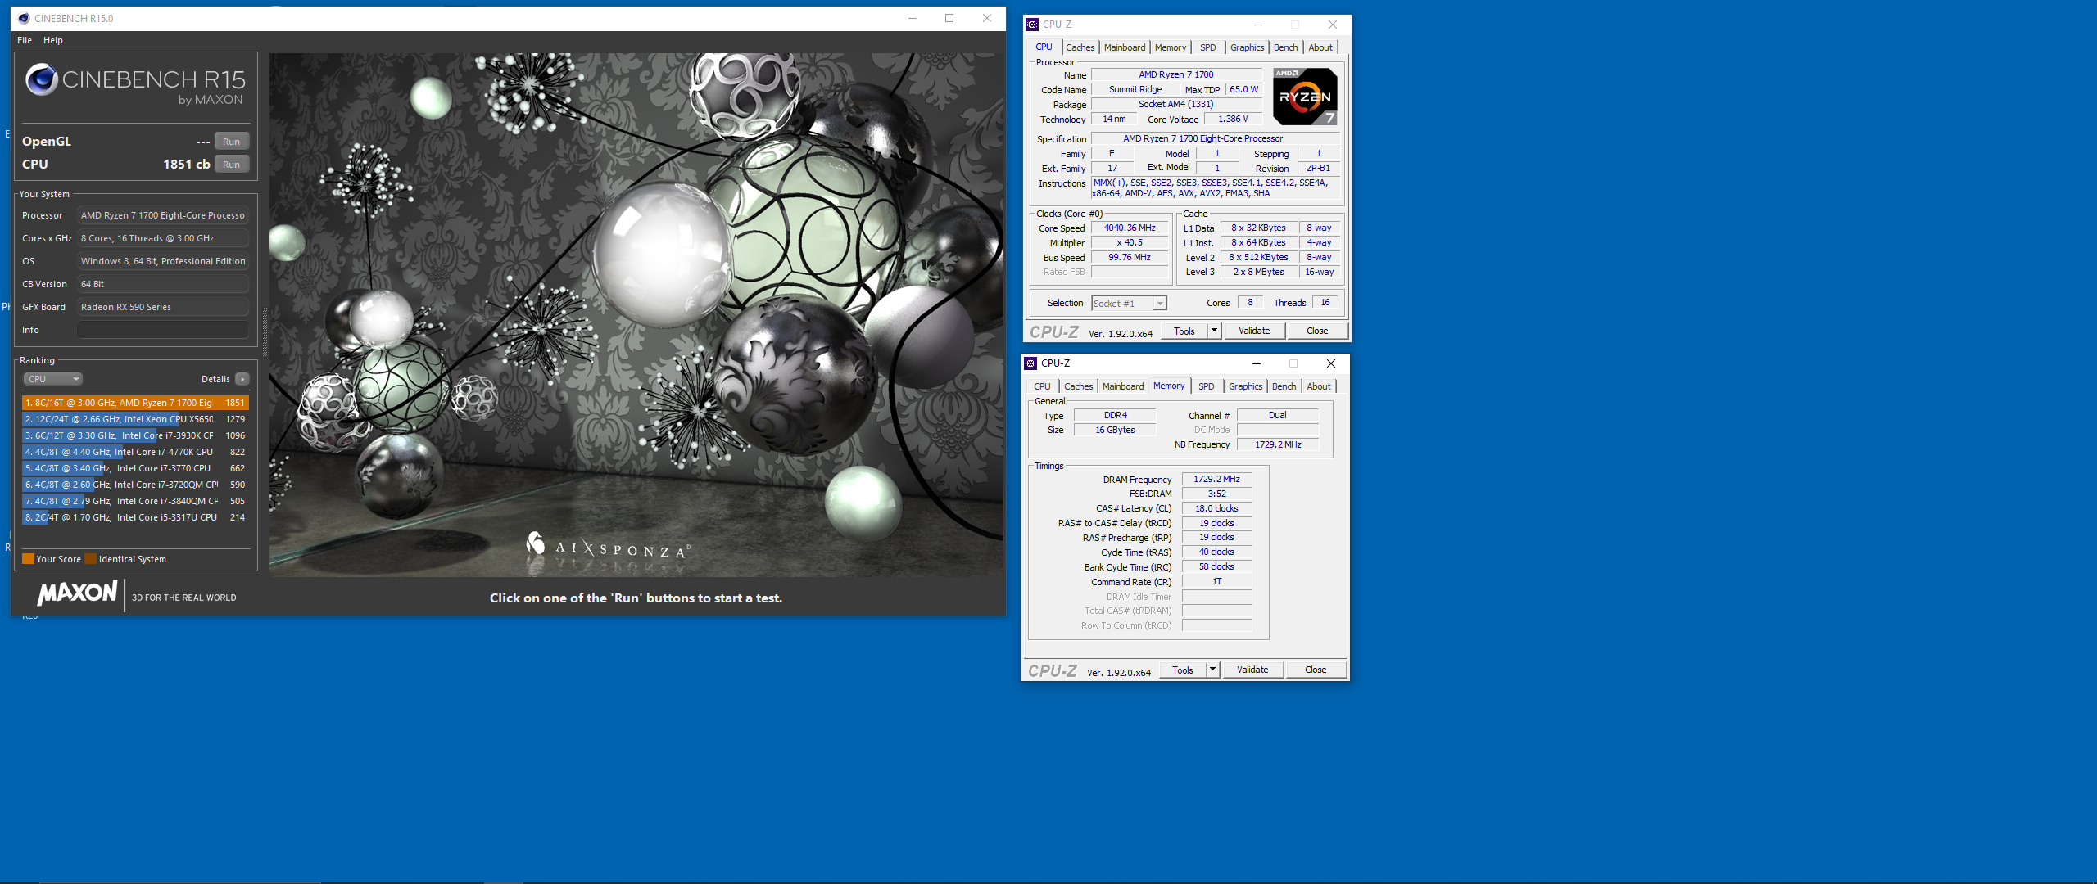Open the File menu in Cinebench
This screenshot has width=2097, height=884.
click(25, 40)
